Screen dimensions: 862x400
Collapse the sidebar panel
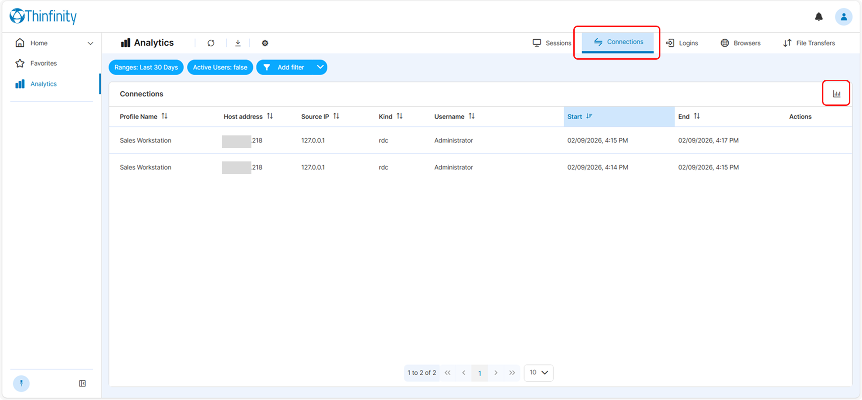click(83, 383)
